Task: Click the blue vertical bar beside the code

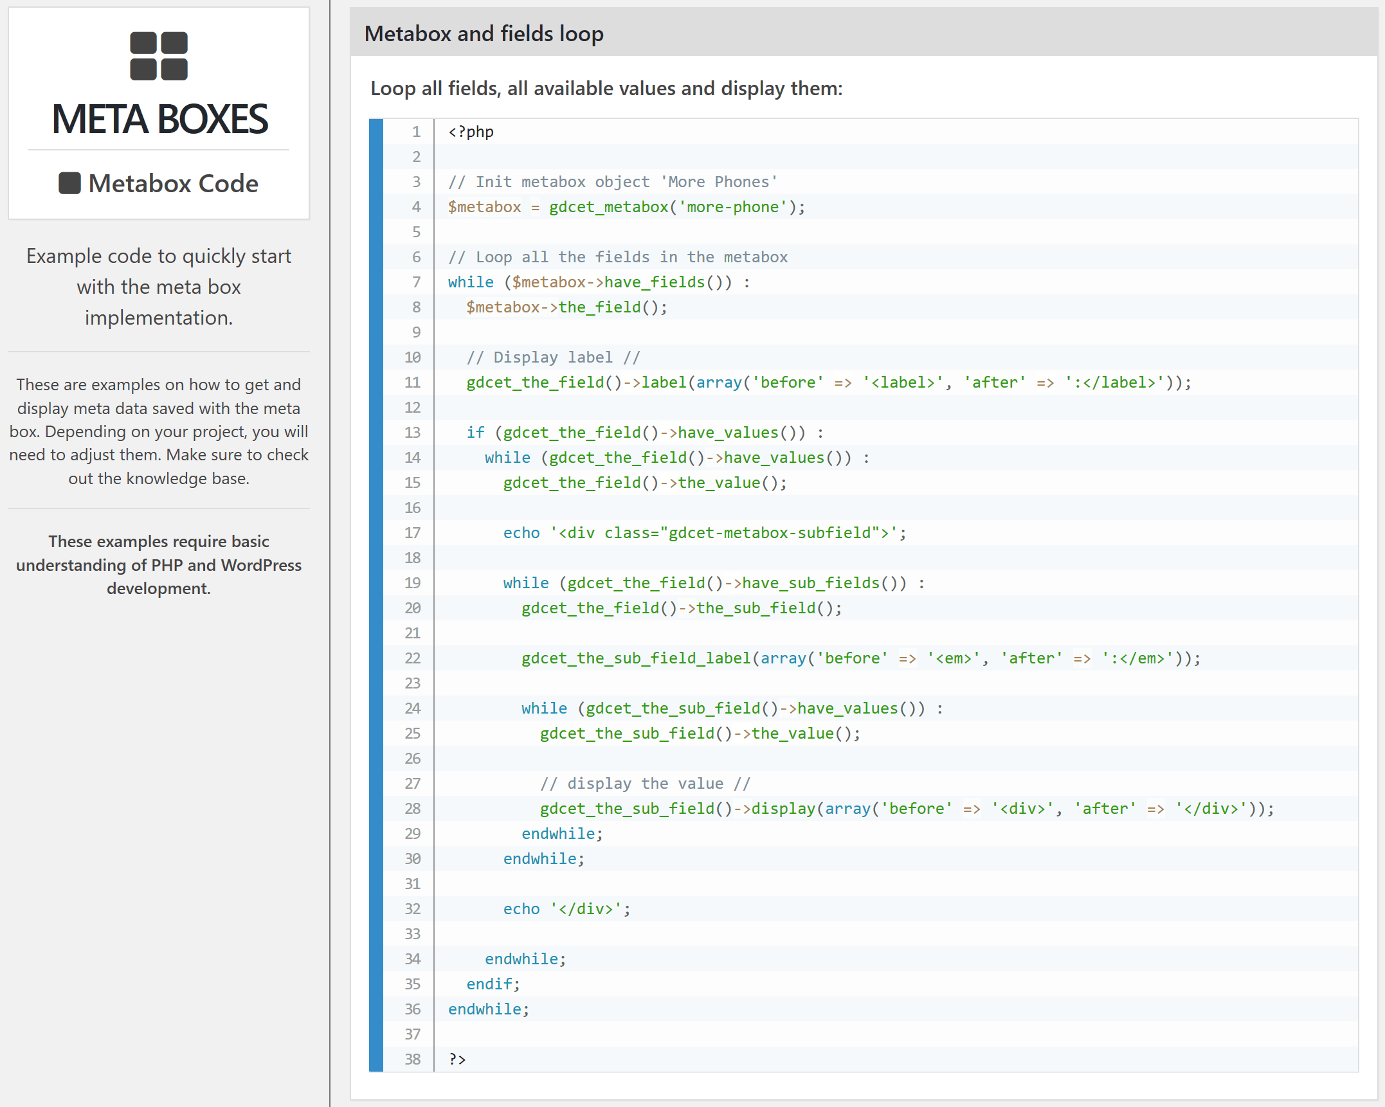Action: (376, 595)
